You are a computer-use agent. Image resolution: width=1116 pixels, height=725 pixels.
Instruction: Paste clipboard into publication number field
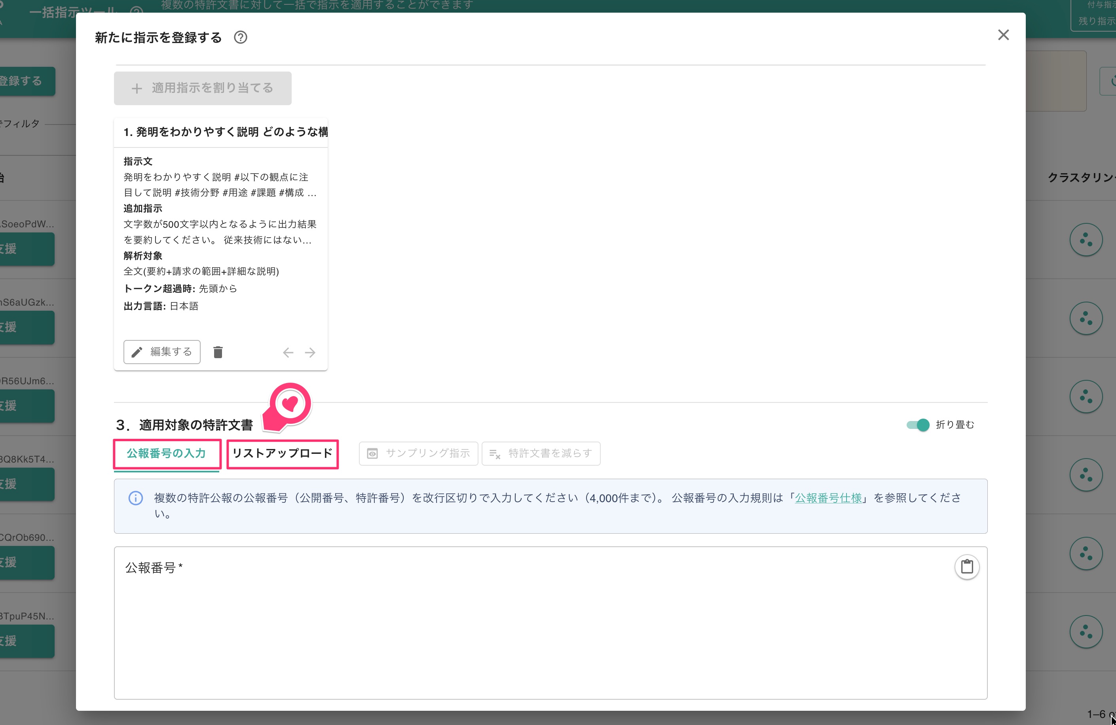967,567
